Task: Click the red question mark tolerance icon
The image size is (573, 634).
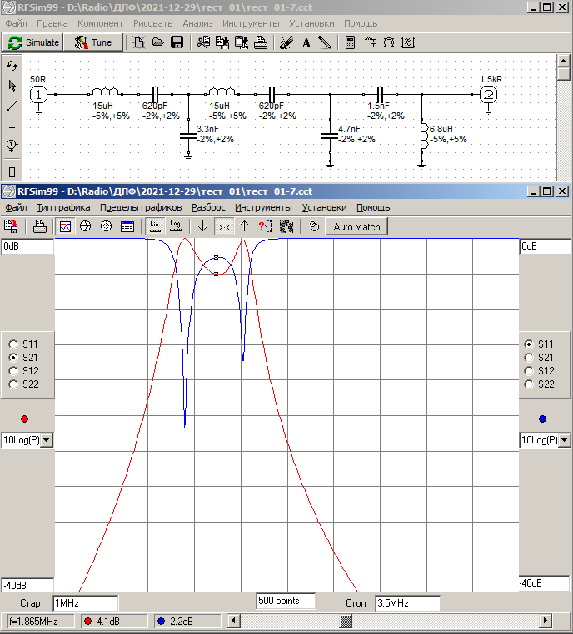Action: 266,226
